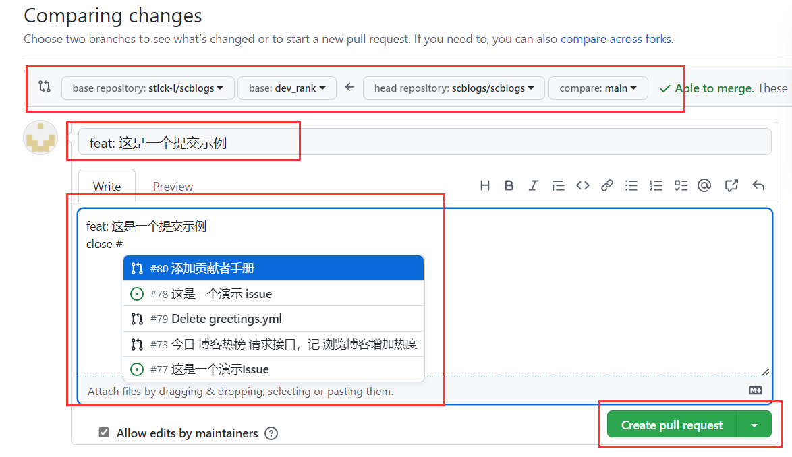The image size is (792, 457).
Task: Click the Create pull request button
Action: click(671, 425)
